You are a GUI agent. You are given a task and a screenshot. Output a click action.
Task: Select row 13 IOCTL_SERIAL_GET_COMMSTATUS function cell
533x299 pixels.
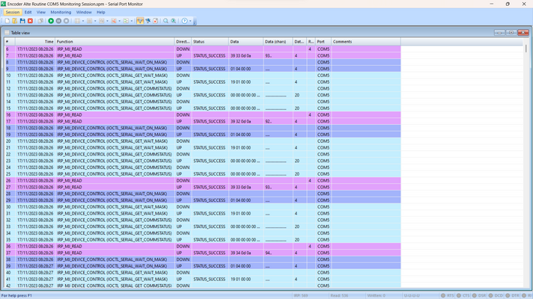115,95
